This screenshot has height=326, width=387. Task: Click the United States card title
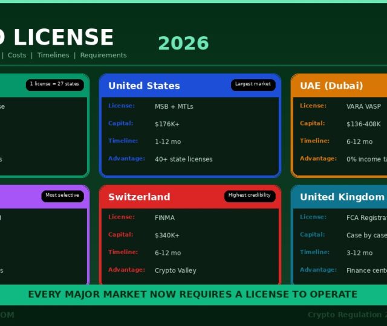[x=144, y=86]
